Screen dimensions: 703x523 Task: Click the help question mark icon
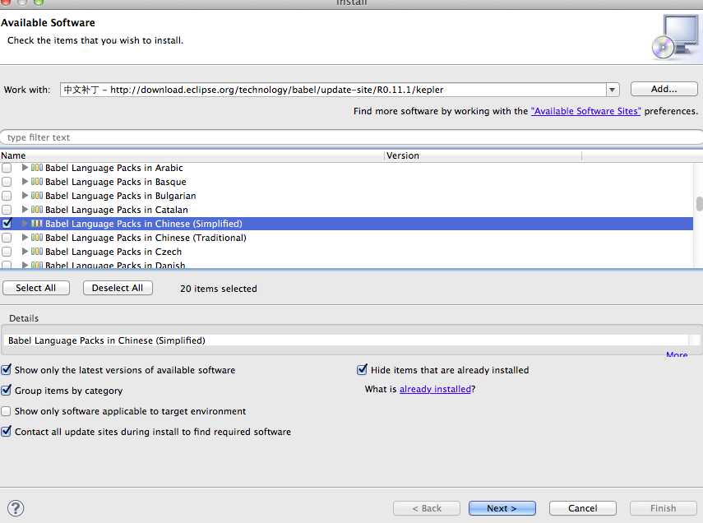16,508
